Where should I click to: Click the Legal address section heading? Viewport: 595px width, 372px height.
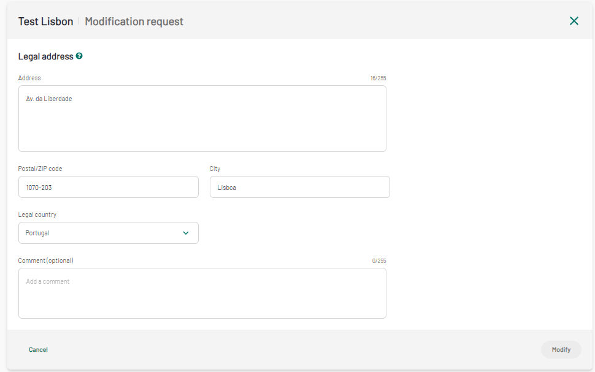point(46,56)
